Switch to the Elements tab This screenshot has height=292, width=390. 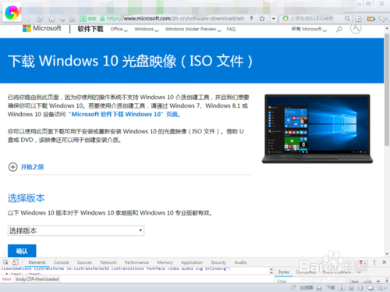point(37,262)
